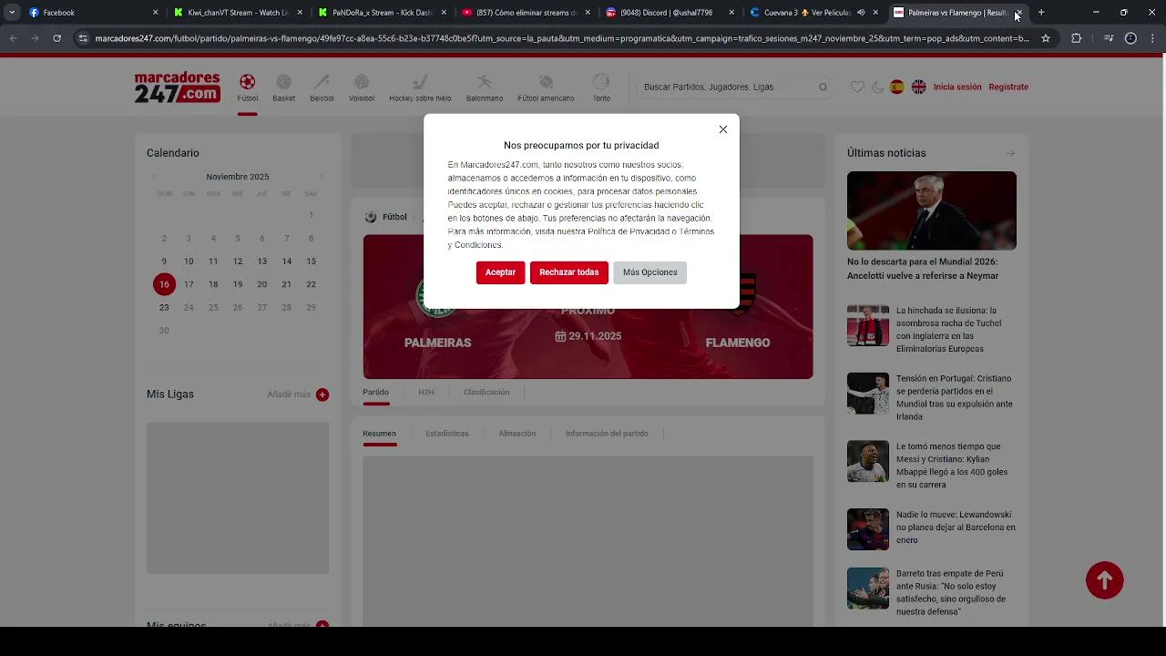Open the Clasificación tab
Viewport: 1166px width, 656px height.
pos(486,393)
